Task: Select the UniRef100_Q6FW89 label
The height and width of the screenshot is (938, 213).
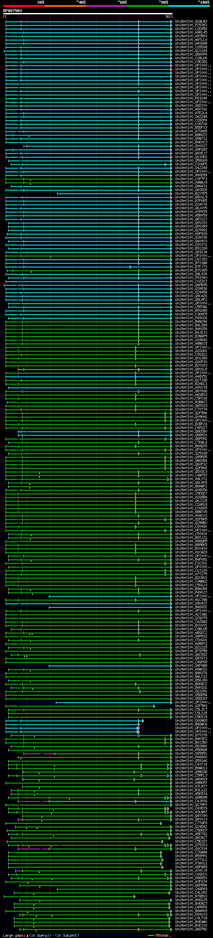Action: (191, 867)
